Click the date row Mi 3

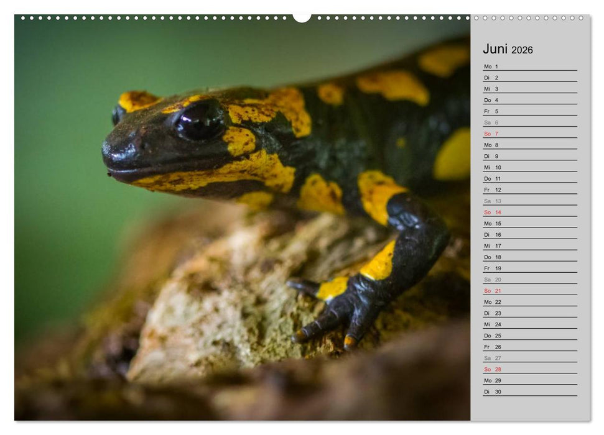click(x=488, y=88)
